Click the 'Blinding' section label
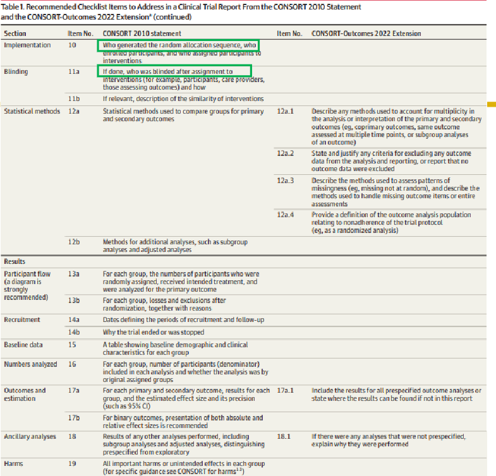The image size is (496, 476). click(16, 72)
